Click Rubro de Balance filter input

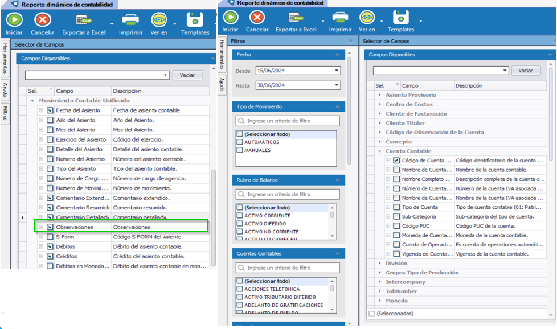pos(288,195)
